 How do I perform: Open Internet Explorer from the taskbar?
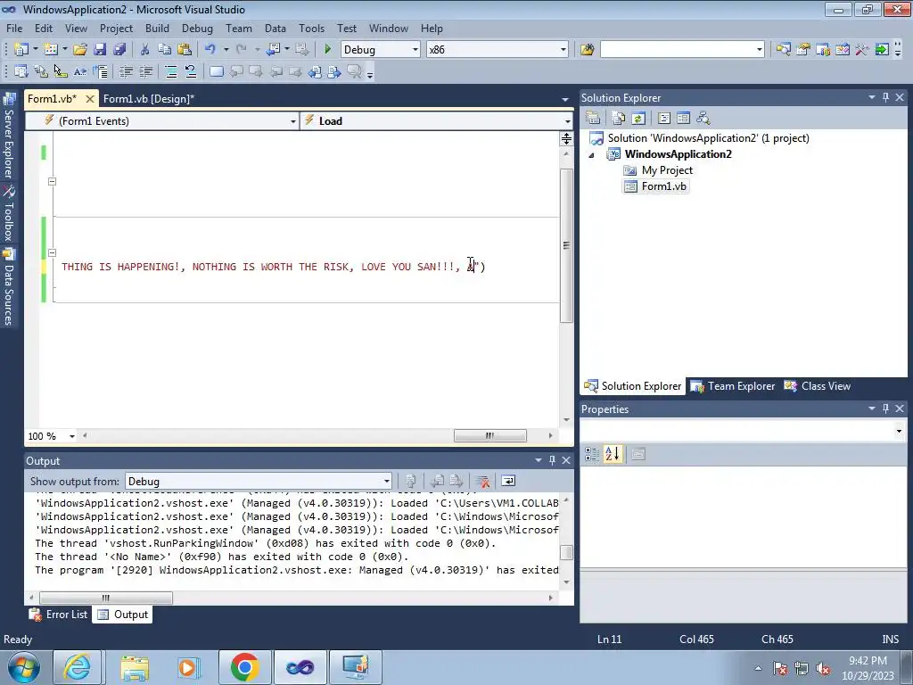tap(78, 667)
